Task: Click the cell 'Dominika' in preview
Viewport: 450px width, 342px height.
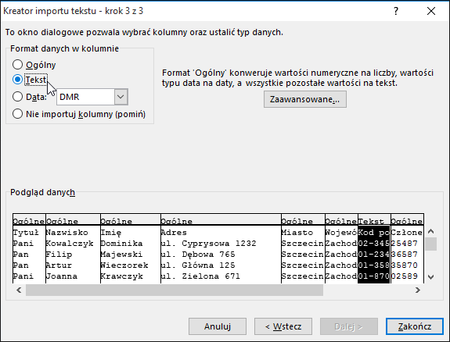Action: 121,244
